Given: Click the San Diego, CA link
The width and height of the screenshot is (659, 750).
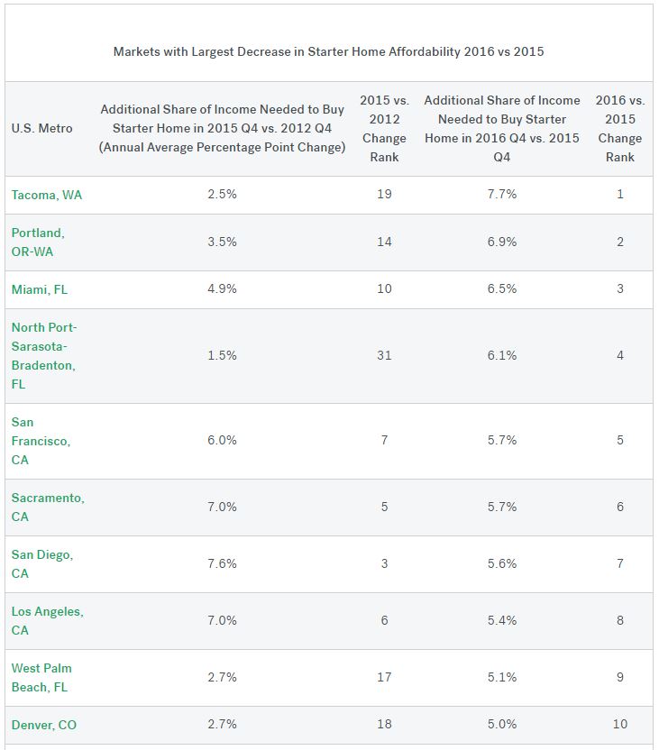Looking at the screenshot, I should pos(42,564).
